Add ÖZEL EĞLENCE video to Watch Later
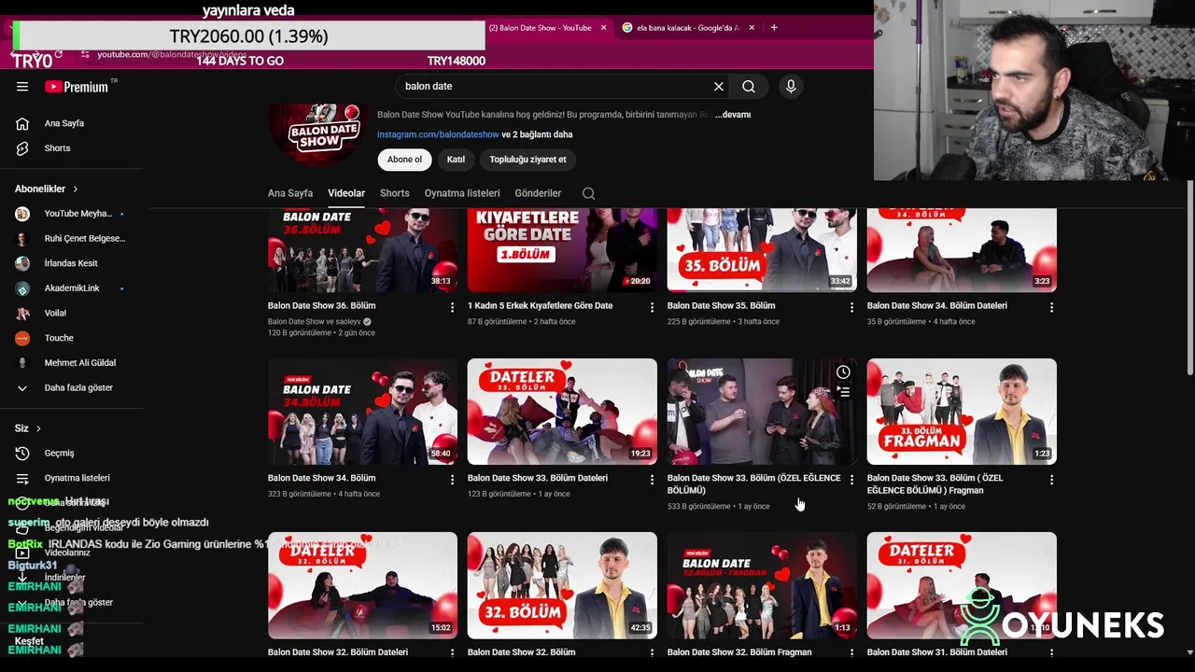The height and width of the screenshot is (672, 1195). tap(843, 372)
